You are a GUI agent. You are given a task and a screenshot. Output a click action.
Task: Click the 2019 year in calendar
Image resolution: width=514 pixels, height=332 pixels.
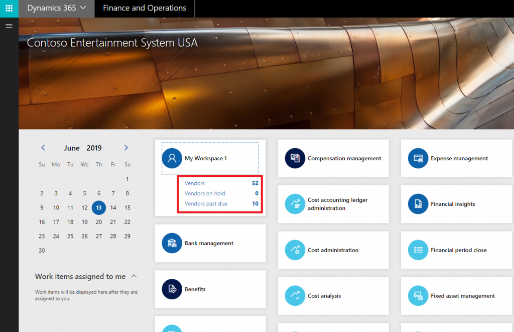click(x=94, y=148)
